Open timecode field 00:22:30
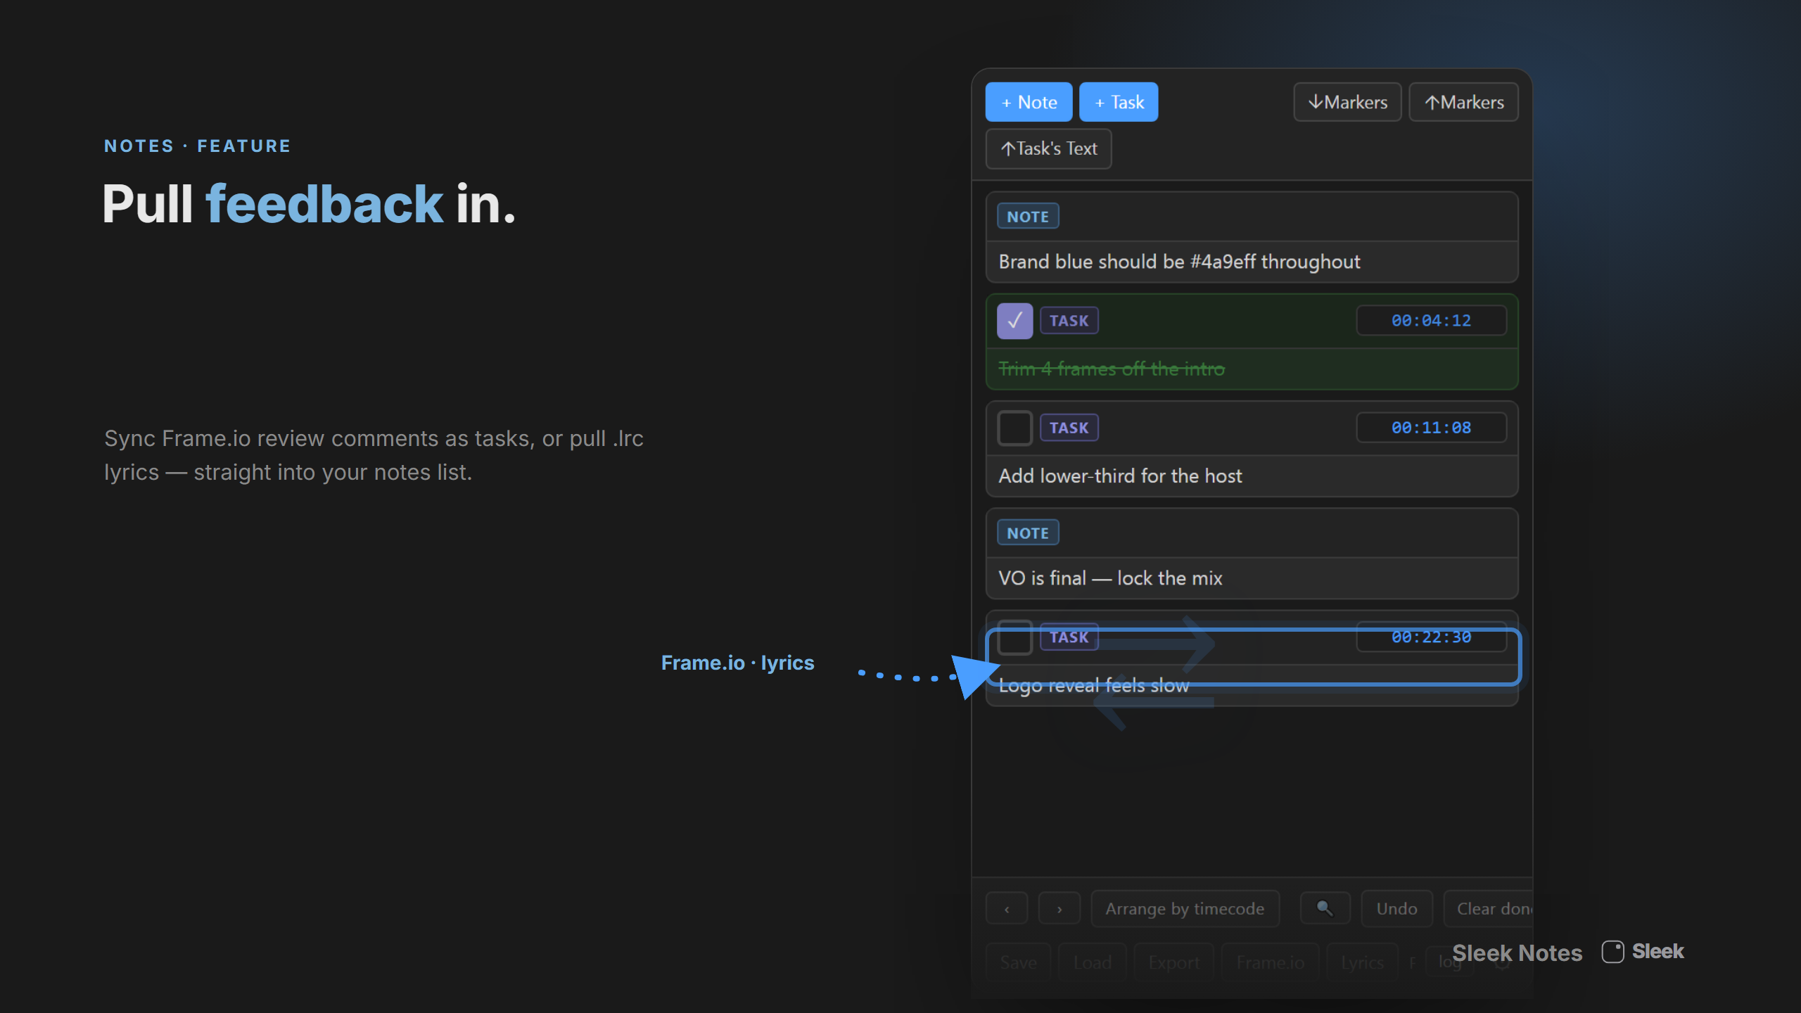Viewport: 1801px width, 1013px height. point(1431,637)
